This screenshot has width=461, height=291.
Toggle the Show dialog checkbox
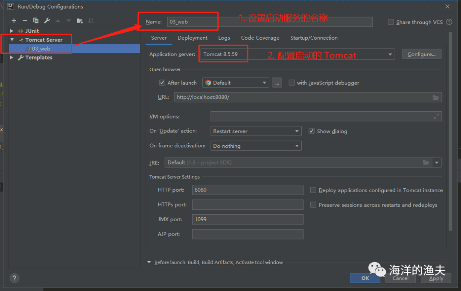[x=311, y=131]
